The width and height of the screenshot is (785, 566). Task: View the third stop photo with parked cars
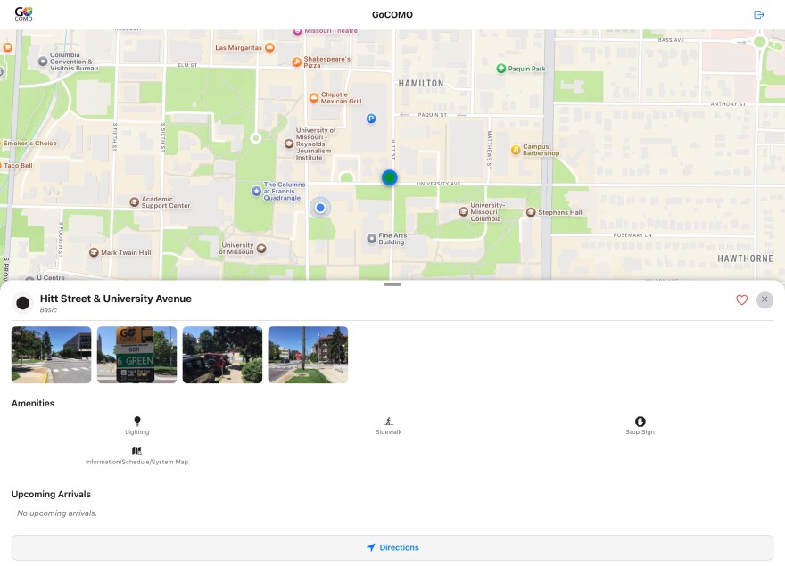pos(222,355)
